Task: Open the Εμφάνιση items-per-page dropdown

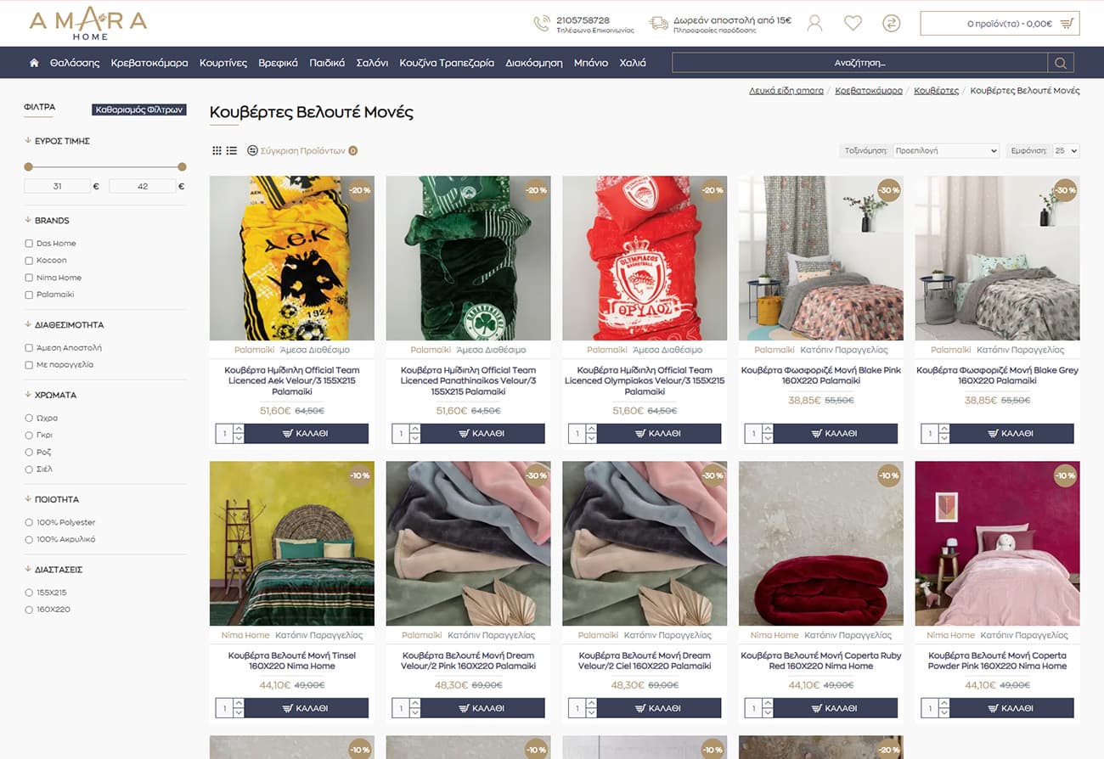Action: pyautogui.click(x=1065, y=150)
